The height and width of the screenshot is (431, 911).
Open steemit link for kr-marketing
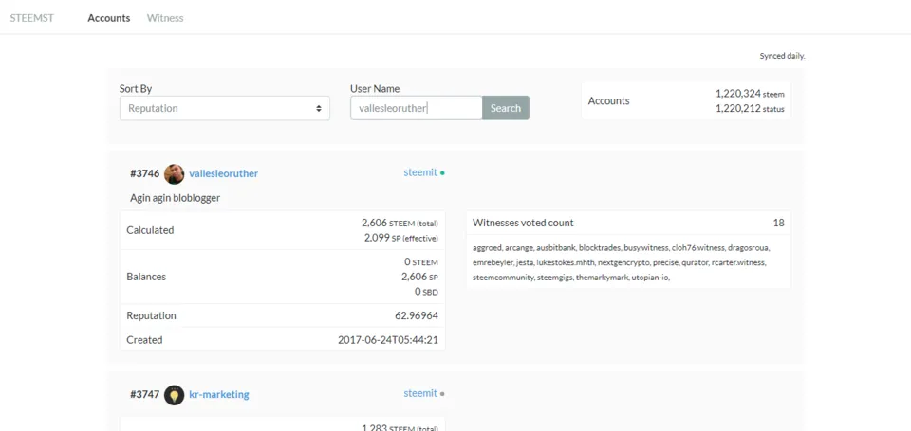[420, 393]
